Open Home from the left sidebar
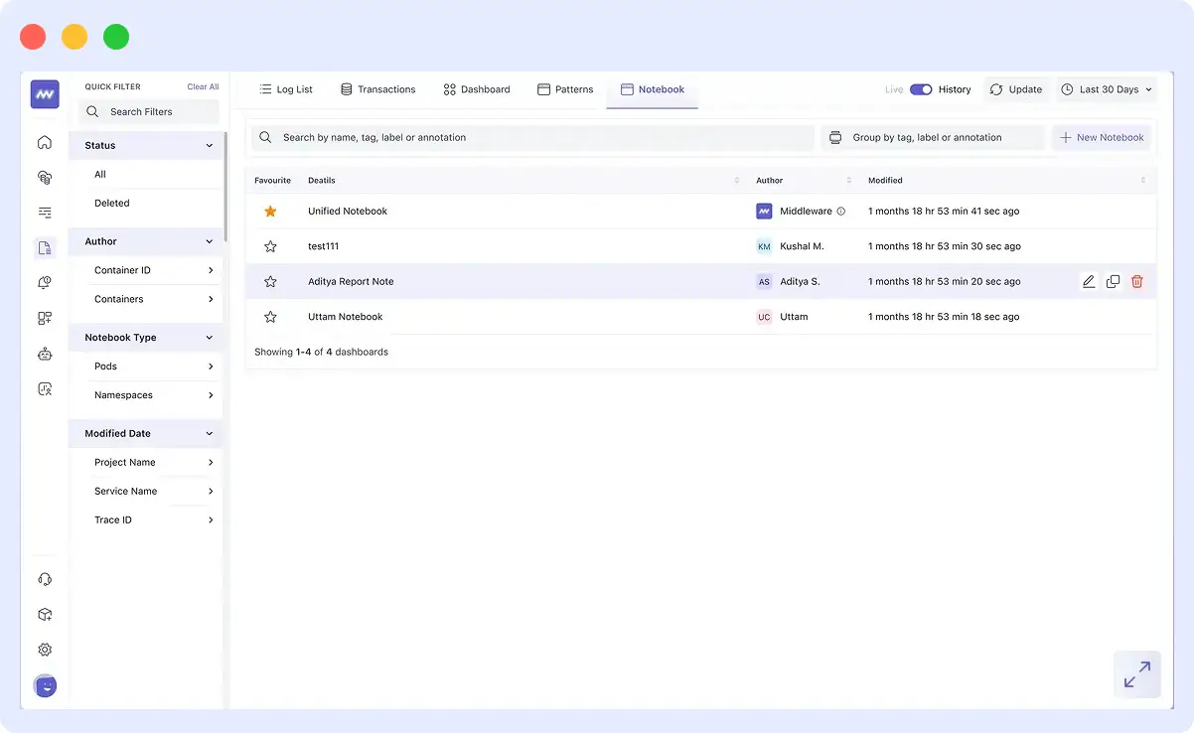The height and width of the screenshot is (733, 1194). click(44, 142)
